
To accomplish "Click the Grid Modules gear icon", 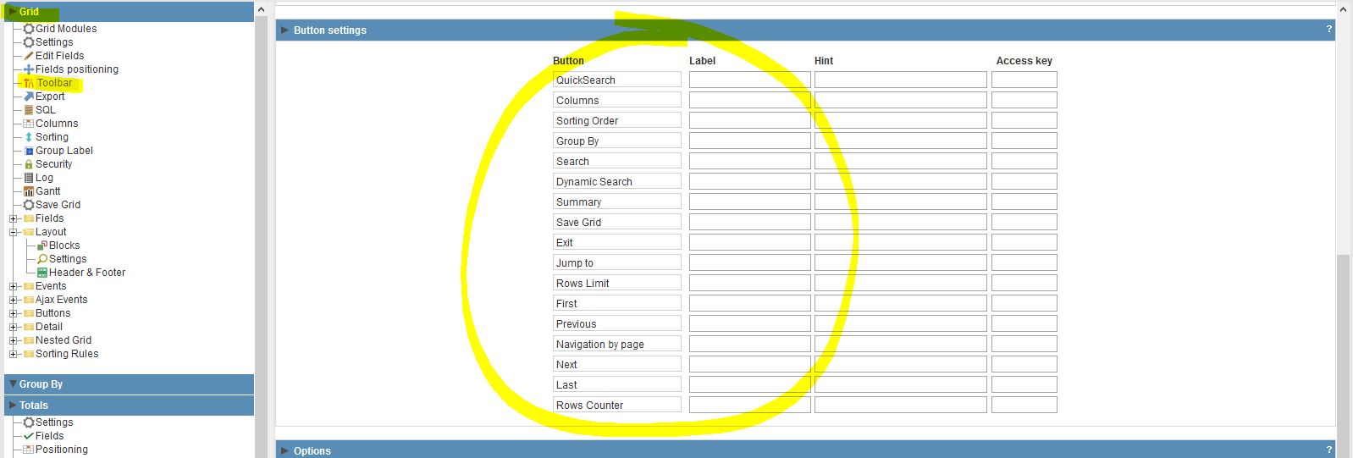I will click(x=29, y=29).
